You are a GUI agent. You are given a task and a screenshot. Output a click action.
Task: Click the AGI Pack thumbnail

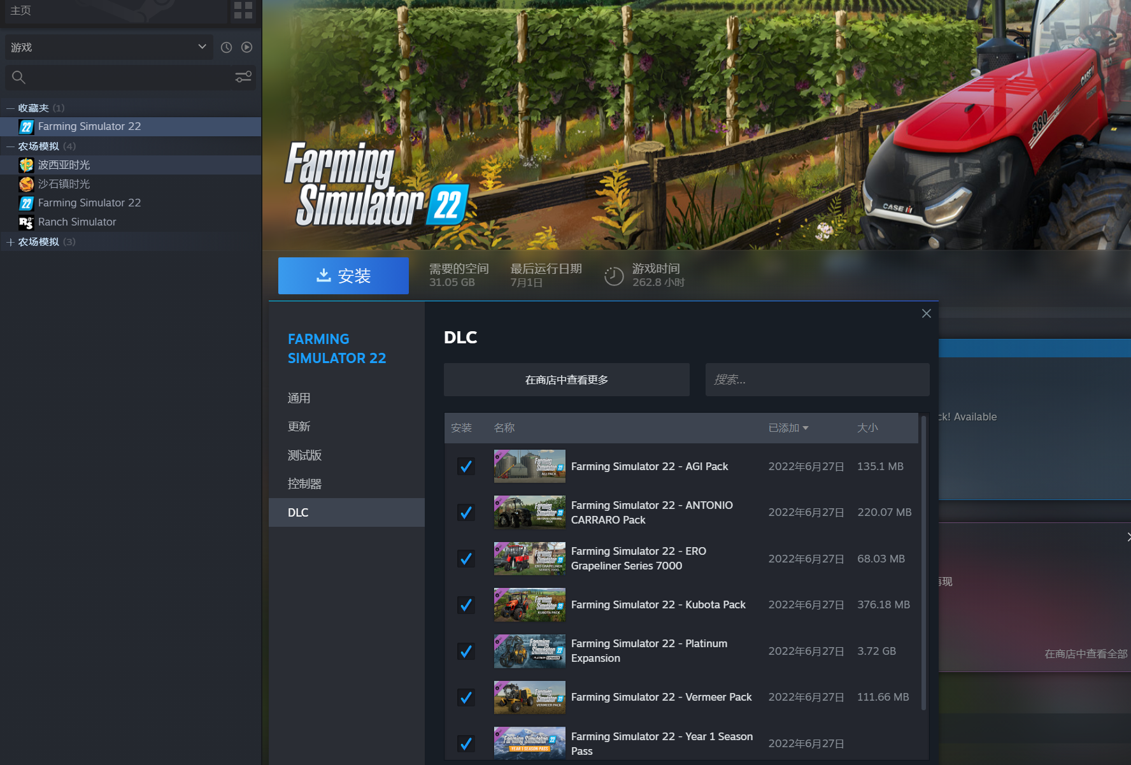coord(530,466)
